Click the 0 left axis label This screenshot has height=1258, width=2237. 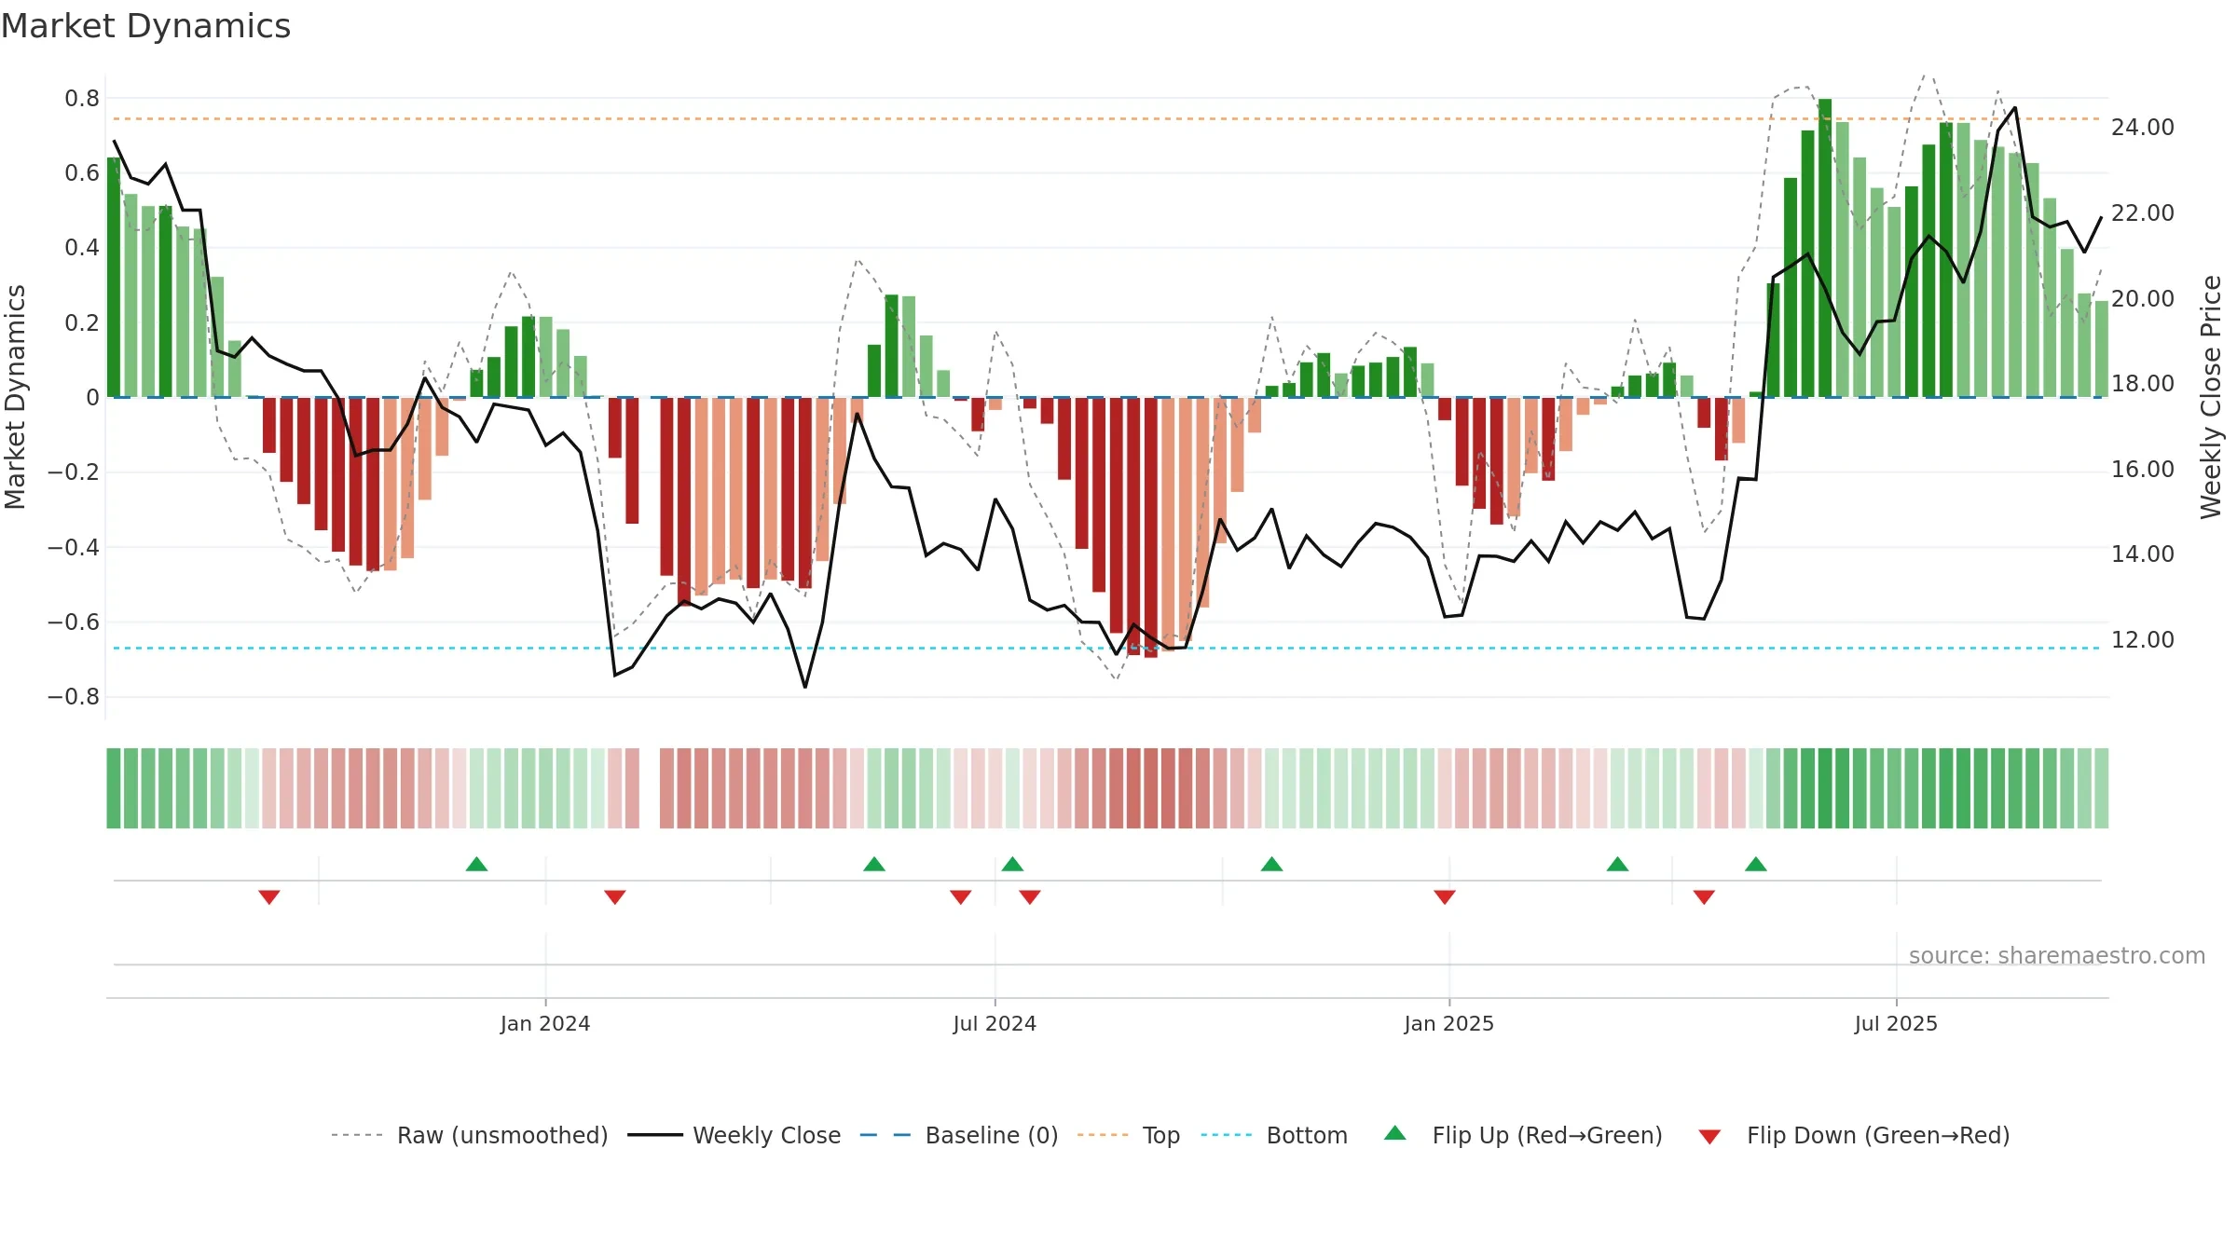pos(92,398)
